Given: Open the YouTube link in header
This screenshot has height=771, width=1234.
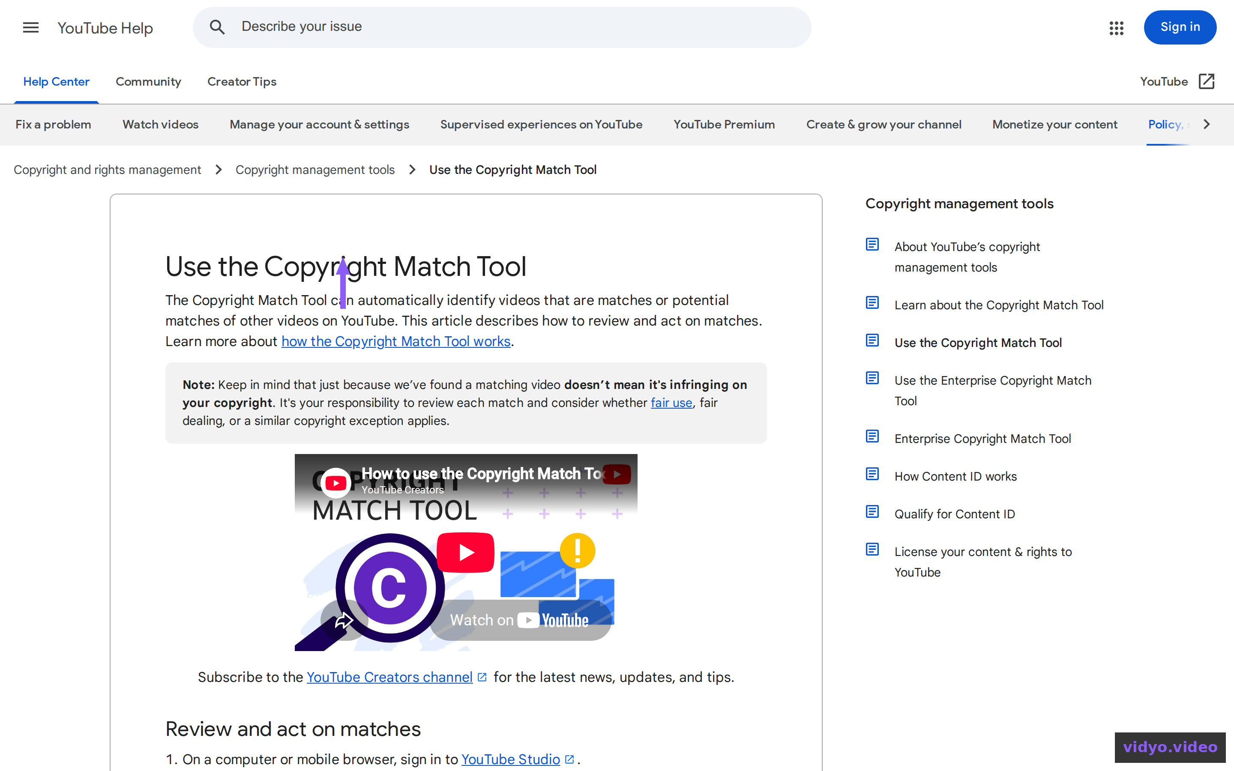Looking at the screenshot, I should click(x=1164, y=81).
